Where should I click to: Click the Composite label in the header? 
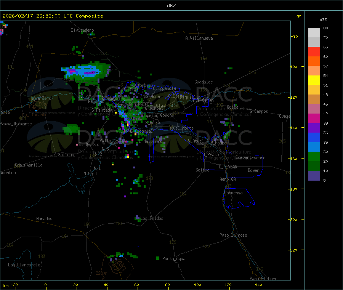click(90, 16)
